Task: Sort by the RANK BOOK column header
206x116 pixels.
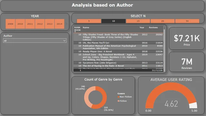Action: [x=77, y=29]
